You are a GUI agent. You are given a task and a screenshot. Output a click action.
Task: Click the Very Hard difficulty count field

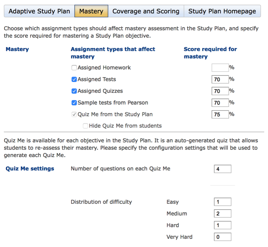pyautogui.click(x=222, y=237)
